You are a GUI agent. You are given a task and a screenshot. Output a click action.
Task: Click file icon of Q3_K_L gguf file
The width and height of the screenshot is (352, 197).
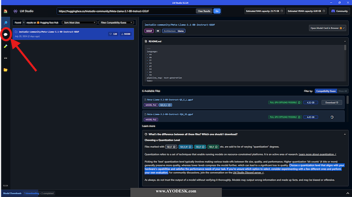click(145, 100)
